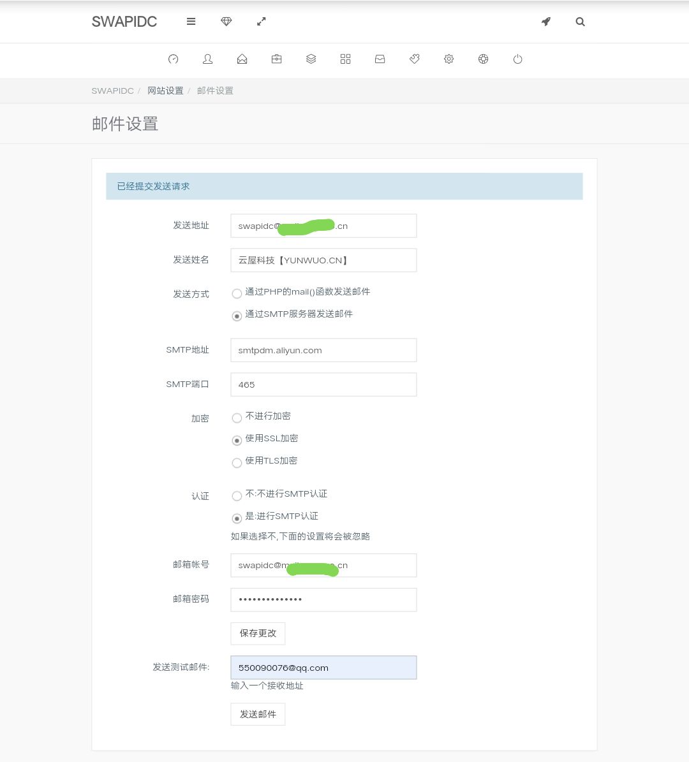689x762 pixels.
Task: Click the fullscreen expand arrows icon
Action: click(x=261, y=21)
